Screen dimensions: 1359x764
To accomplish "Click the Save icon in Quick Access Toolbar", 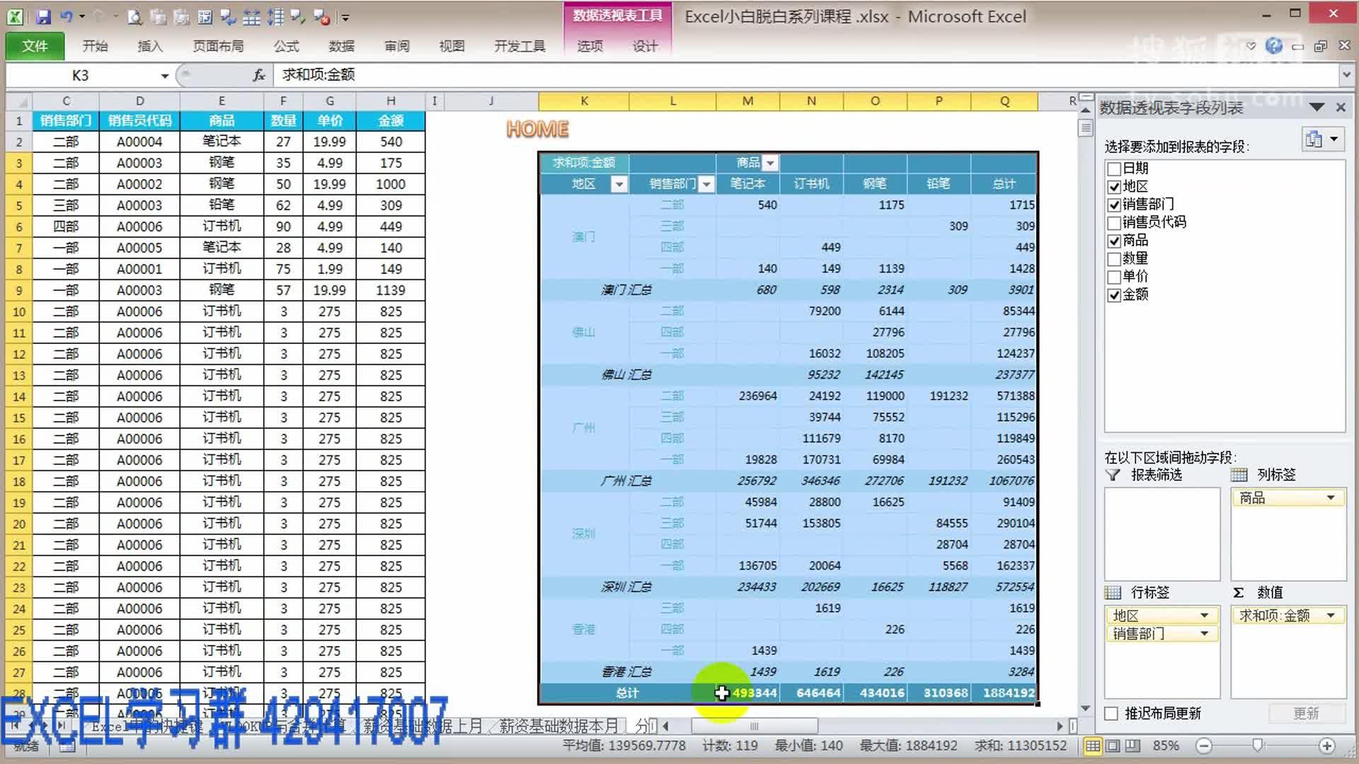I will click(x=44, y=16).
